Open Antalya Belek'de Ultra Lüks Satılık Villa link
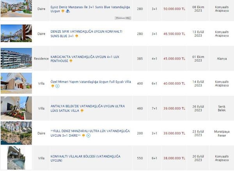Viewport: 234px width, 171px height. click(88, 108)
